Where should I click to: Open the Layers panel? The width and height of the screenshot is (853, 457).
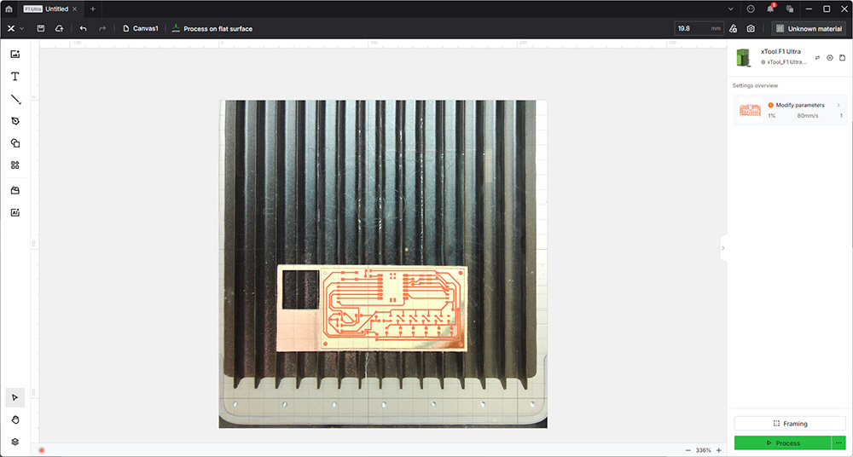tap(15, 442)
